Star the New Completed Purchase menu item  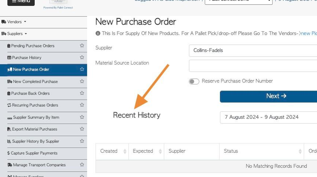pyautogui.click(x=82, y=81)
